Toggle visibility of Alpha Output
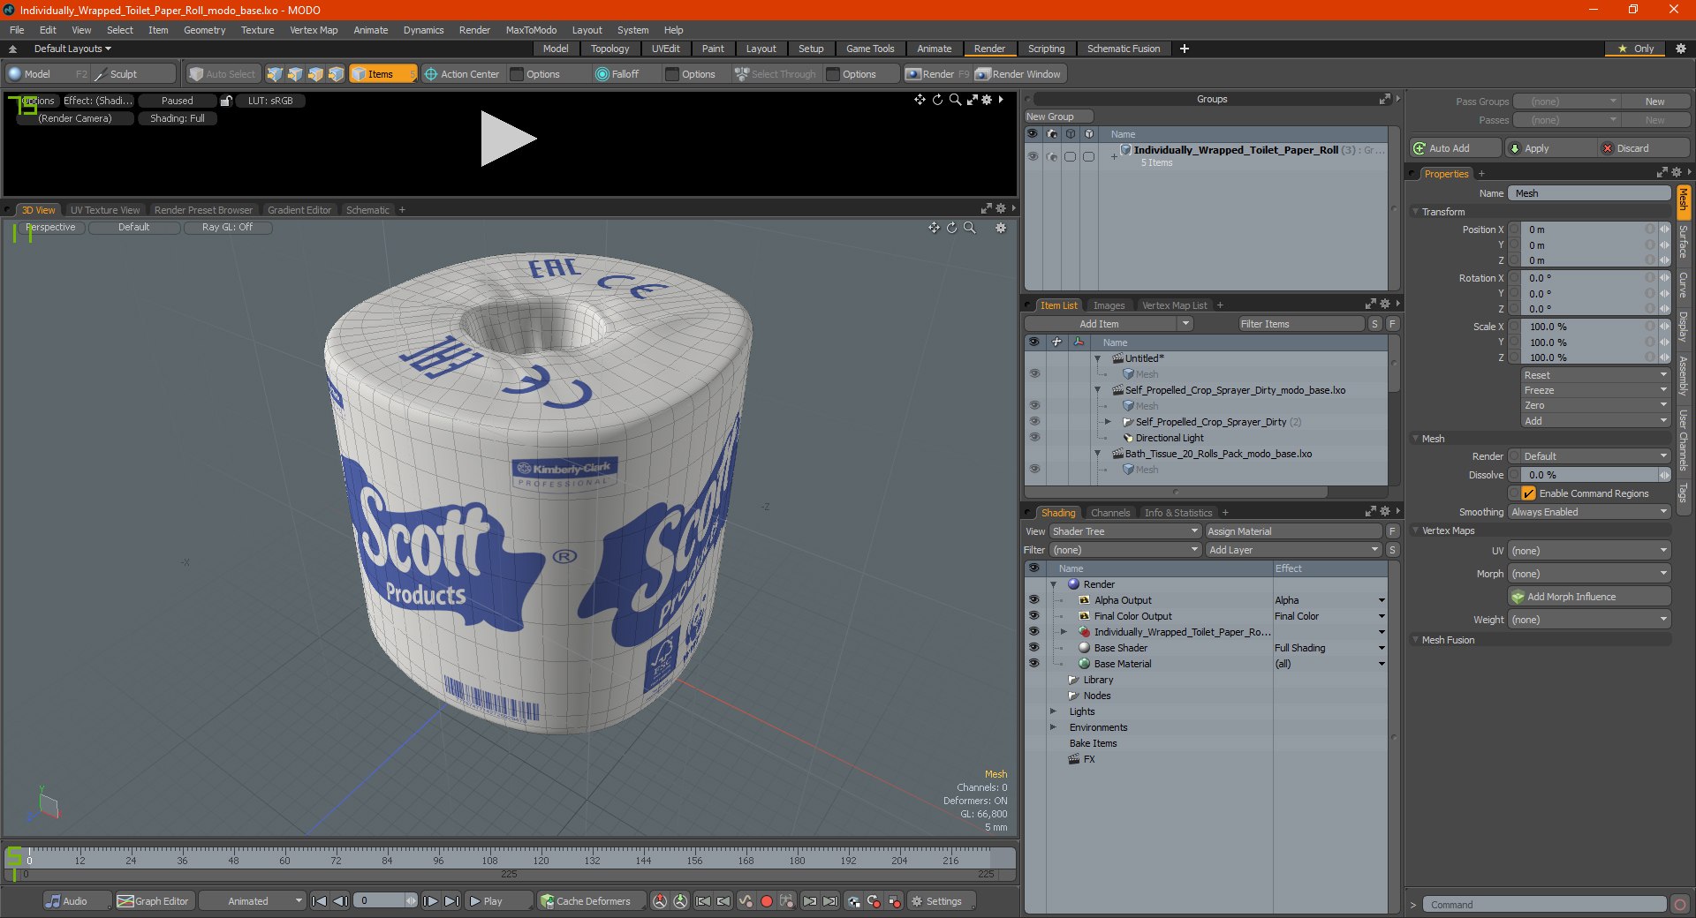 coord(1033,600)
